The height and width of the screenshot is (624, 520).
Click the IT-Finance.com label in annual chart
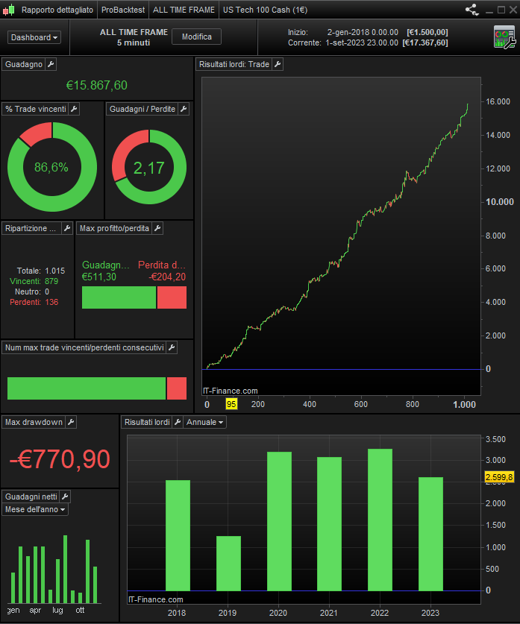pos(156,599)
